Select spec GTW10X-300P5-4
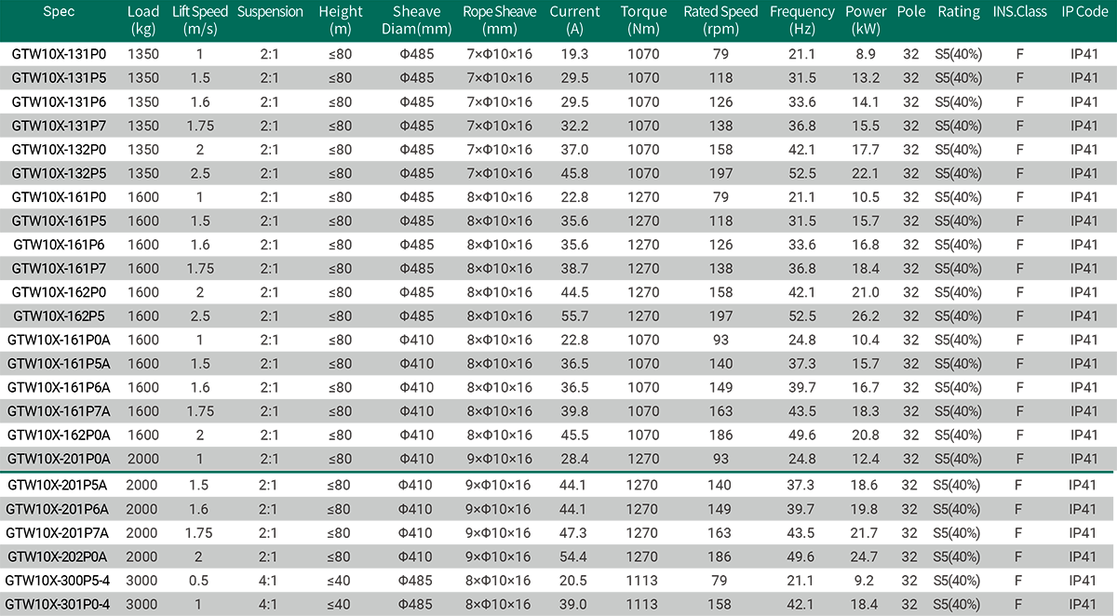Image resolution: width=1117 pixels, height=616 pixels. [x=58, y=580]
